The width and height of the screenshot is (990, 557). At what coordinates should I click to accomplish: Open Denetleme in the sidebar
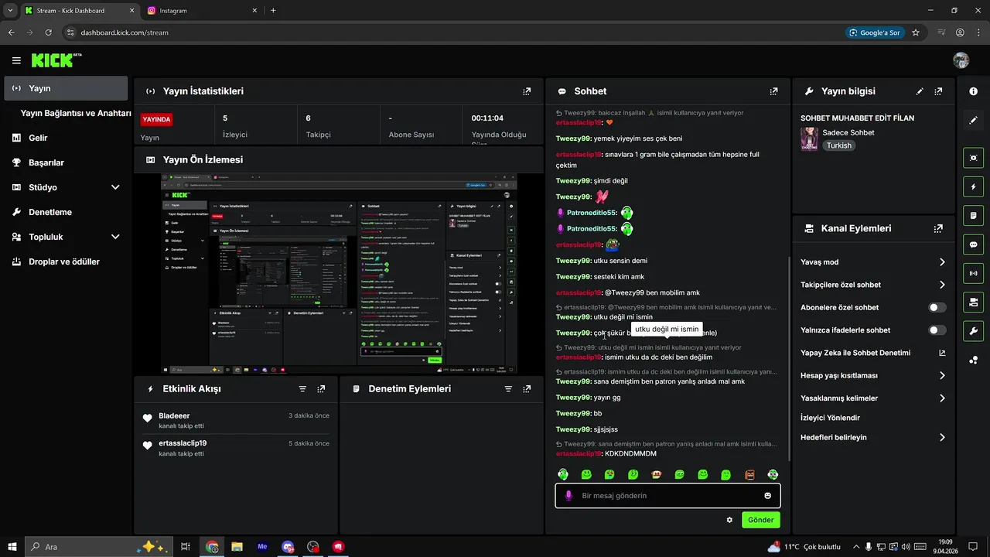click(66, 212)
